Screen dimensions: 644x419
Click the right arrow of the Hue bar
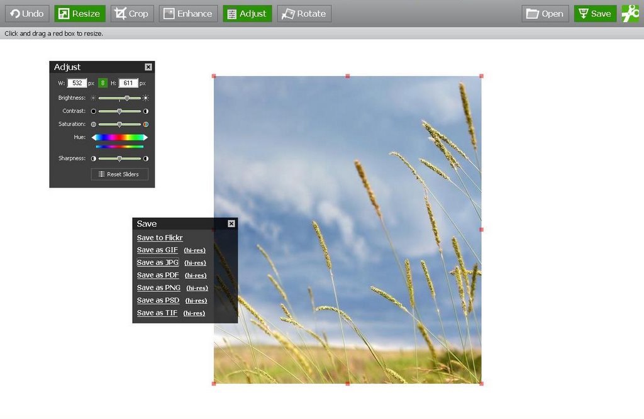[145, 137]
